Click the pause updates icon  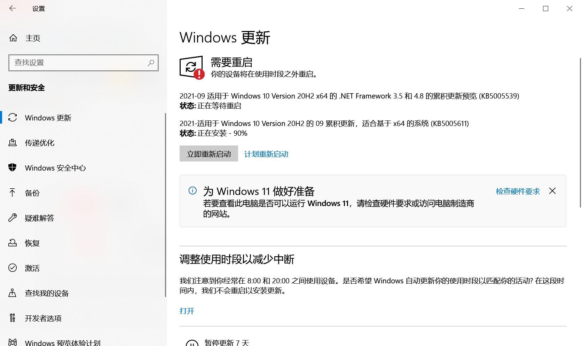pyautogui.click(x=192, y=343)
